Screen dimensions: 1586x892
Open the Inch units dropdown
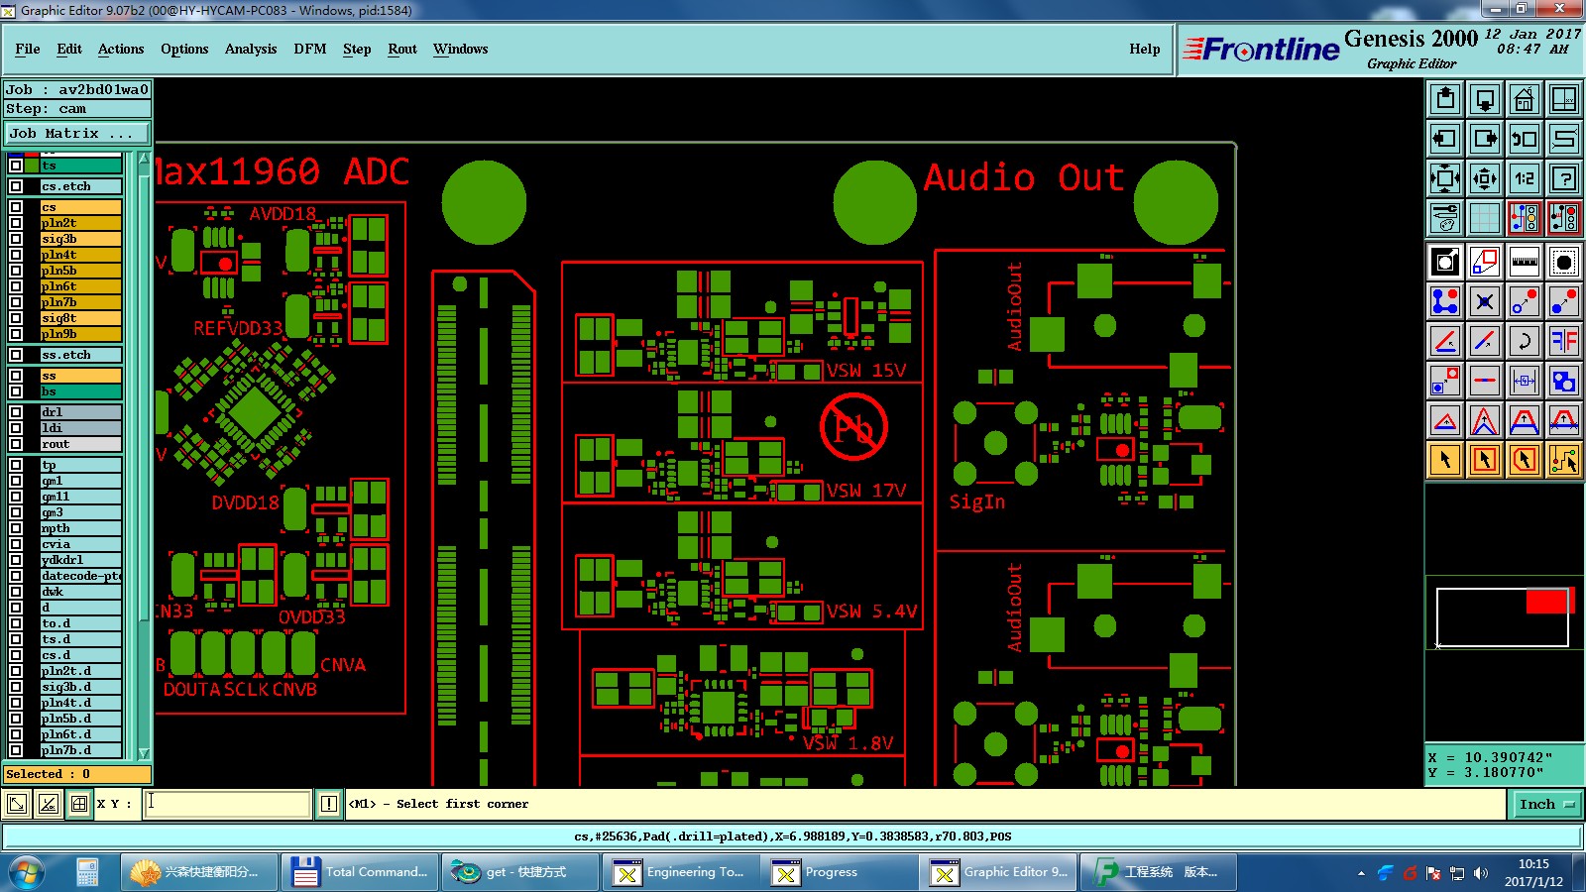click(x=1546, y=804)
